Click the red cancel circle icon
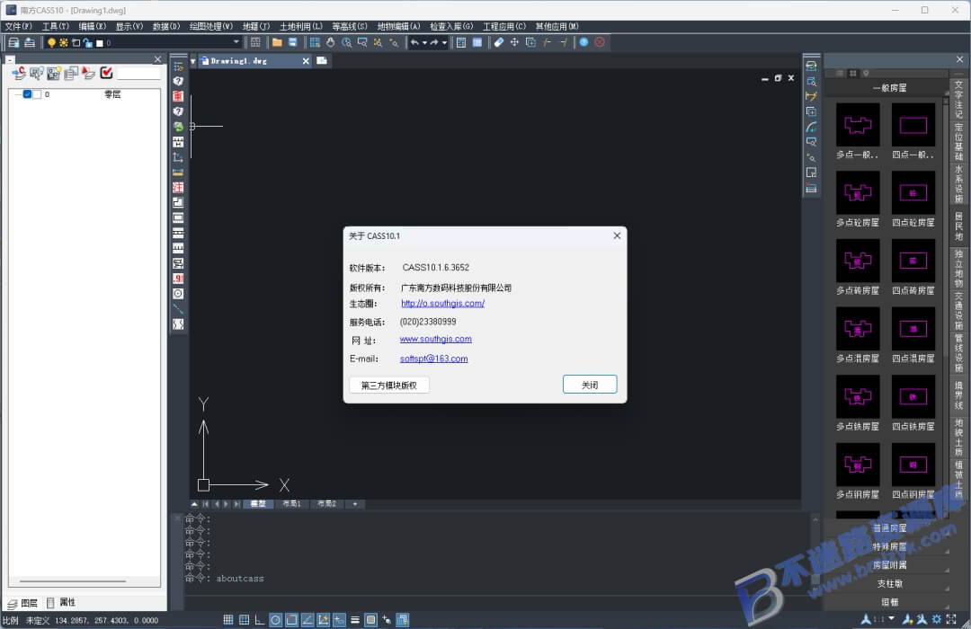971x629 pixels. (x=600, y=42)
